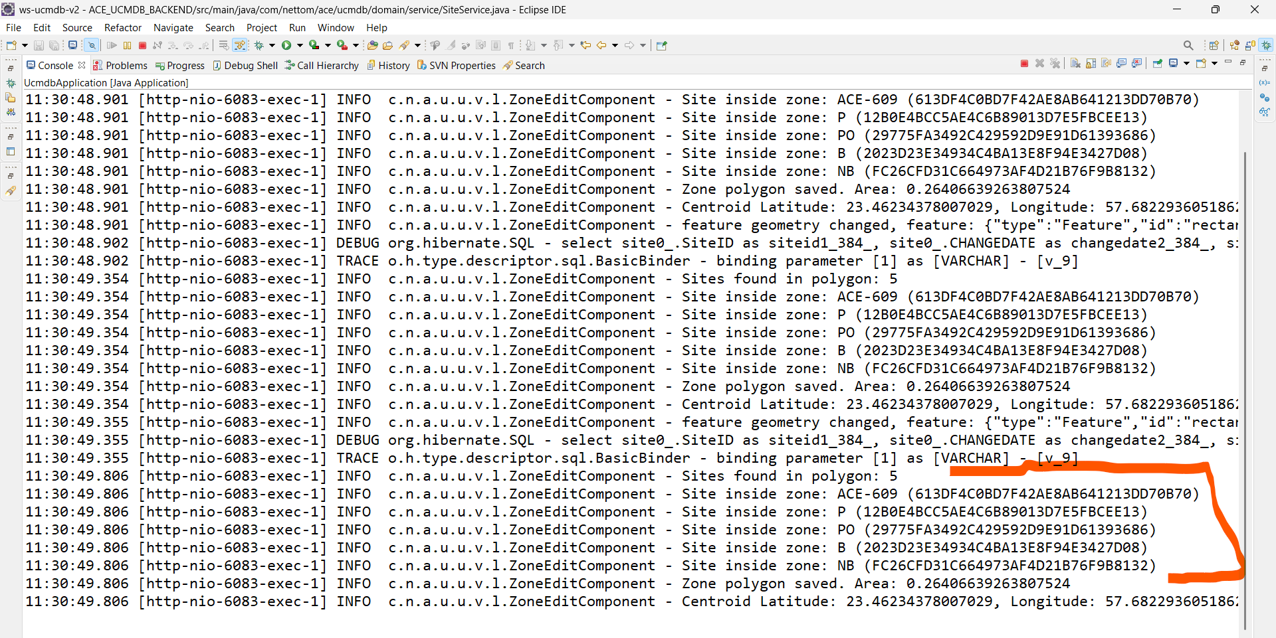Screen dimensions: 1276x638
Task: Click the green Run button
Action: (286, 46)
